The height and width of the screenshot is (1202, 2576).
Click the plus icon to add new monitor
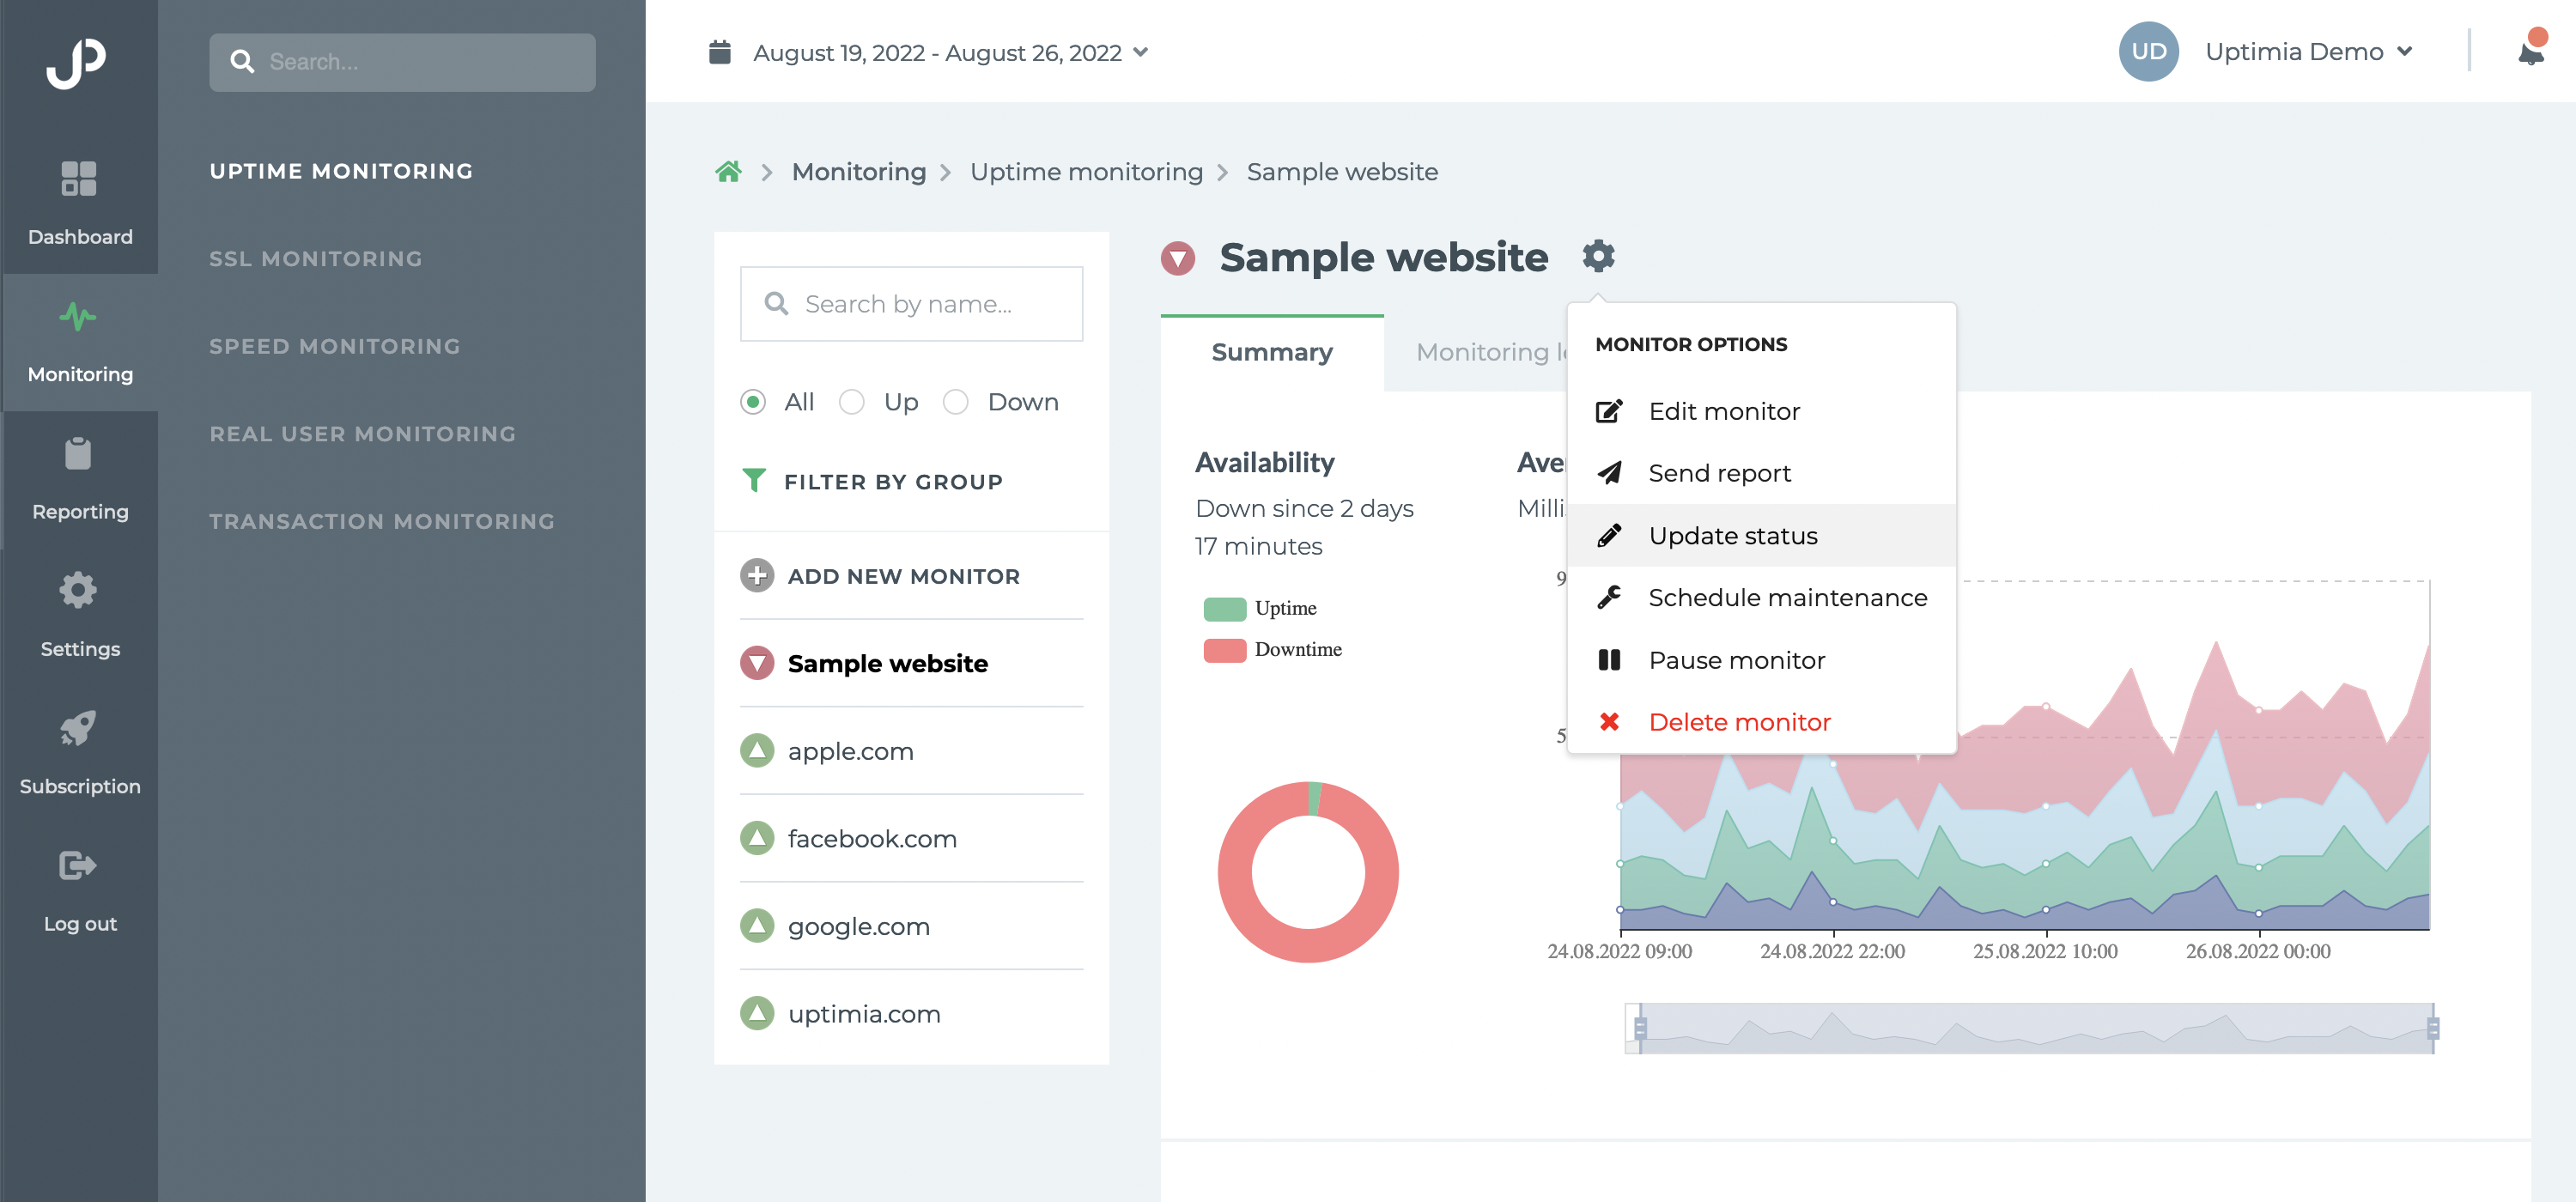757,576
